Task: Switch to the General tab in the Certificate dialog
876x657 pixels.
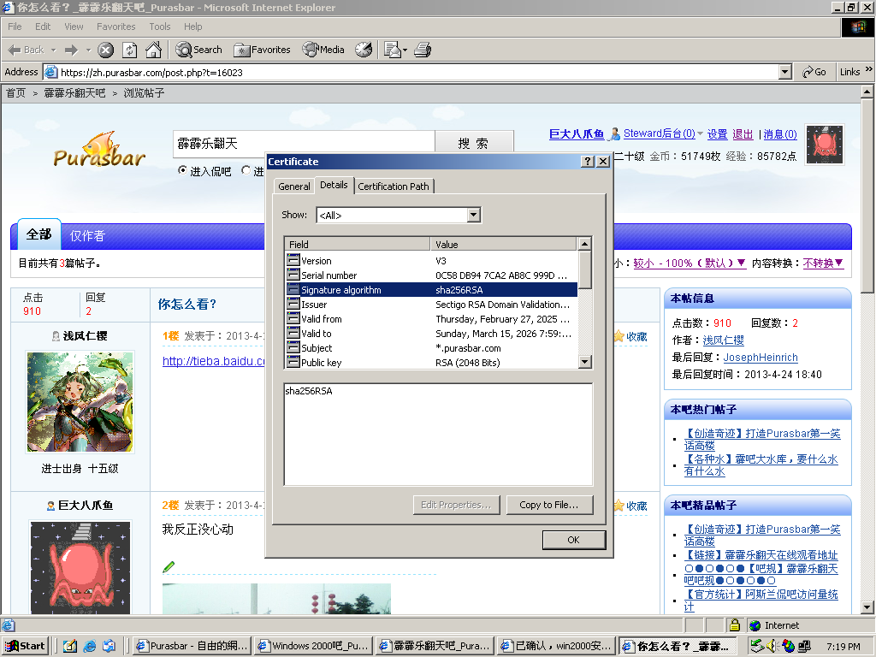Action: (294, 186)
